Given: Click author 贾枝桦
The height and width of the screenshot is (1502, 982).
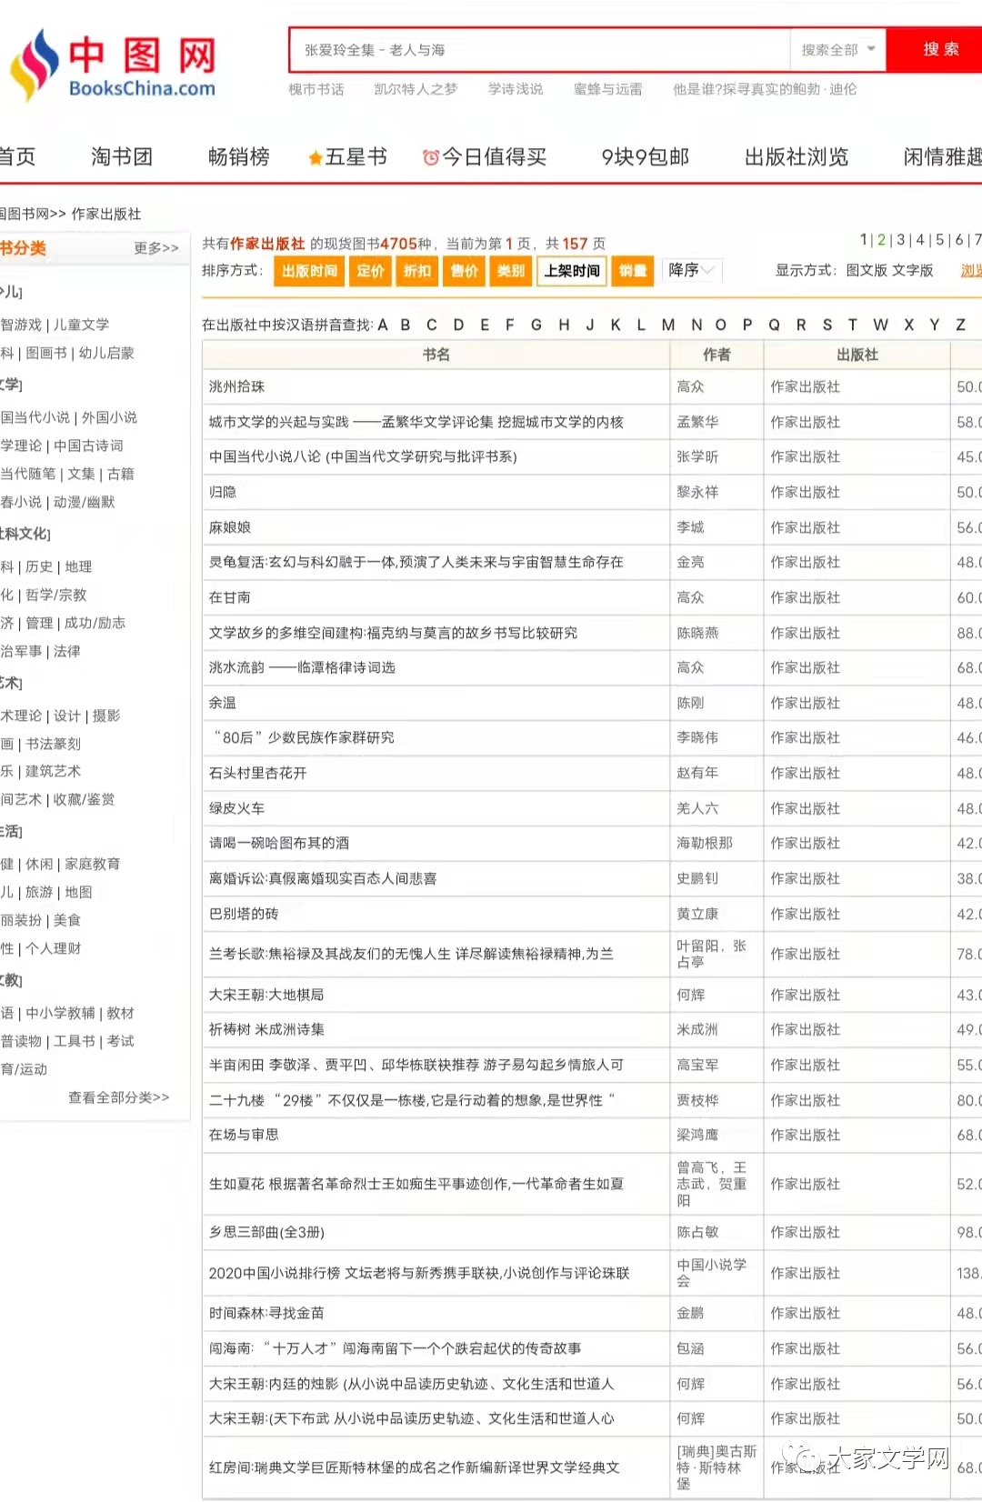Looking at the screenshot, I should tap(697, 1100).
